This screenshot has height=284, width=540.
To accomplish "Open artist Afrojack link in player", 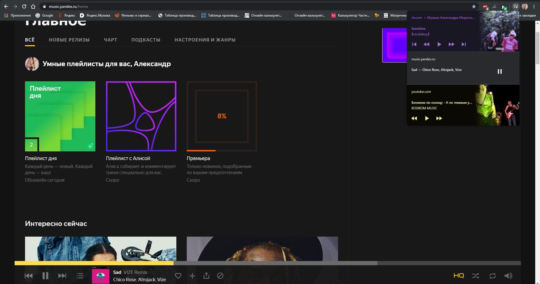I will click(x=147, y=280).
